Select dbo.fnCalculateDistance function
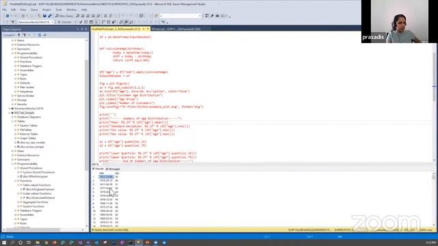438x246 pixels. (x=40, y=197)
